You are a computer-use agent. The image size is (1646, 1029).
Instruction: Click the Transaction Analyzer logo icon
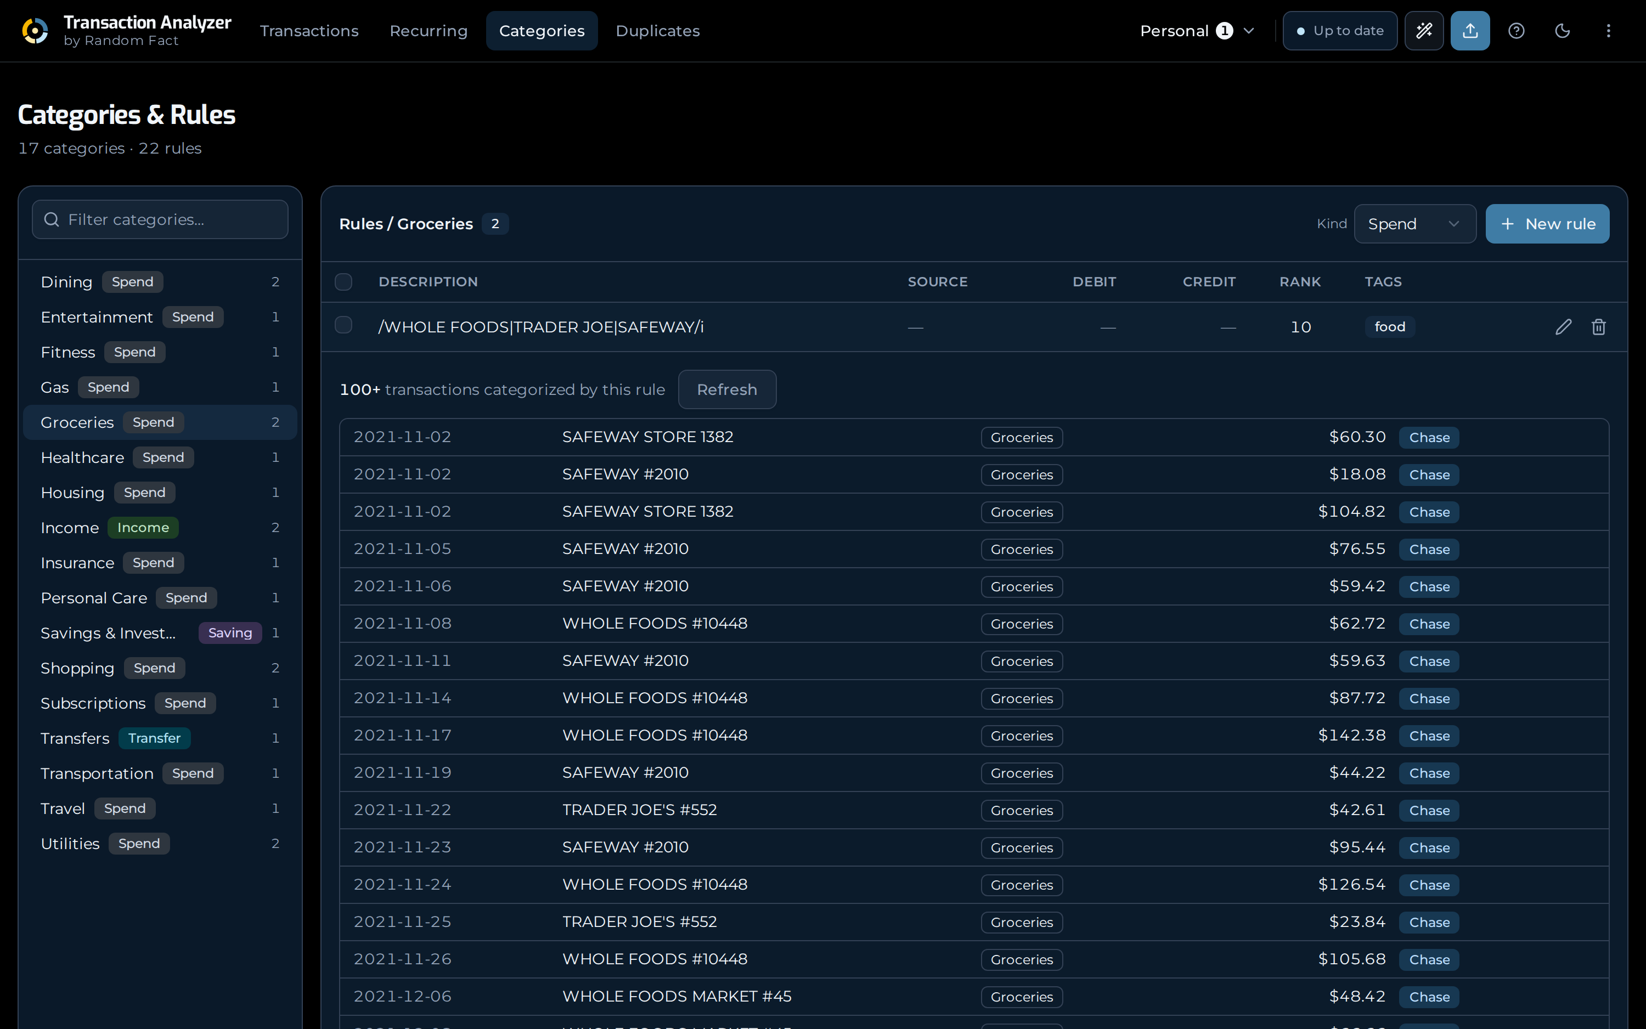(35, 31)
